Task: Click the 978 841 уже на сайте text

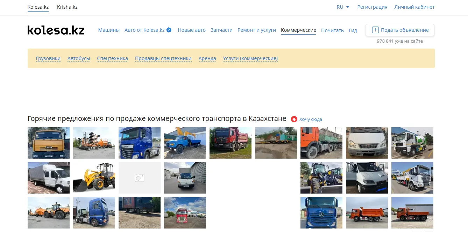Action: [x=400, y=41]
